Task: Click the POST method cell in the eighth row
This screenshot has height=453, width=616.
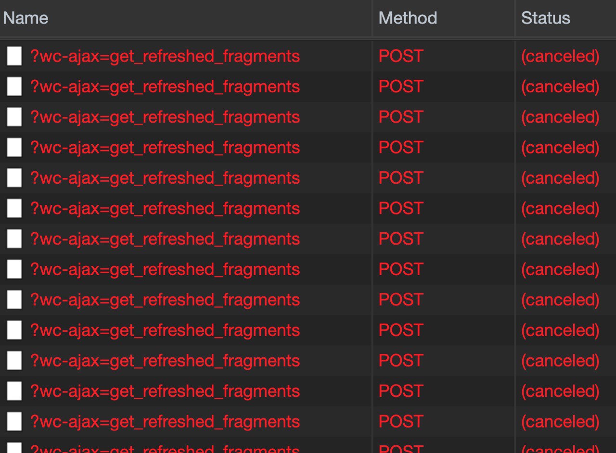Action: pos(401,269)
